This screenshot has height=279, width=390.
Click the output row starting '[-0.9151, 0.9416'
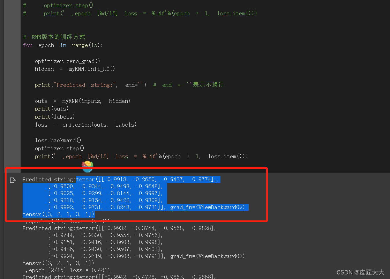pos(105,242)
